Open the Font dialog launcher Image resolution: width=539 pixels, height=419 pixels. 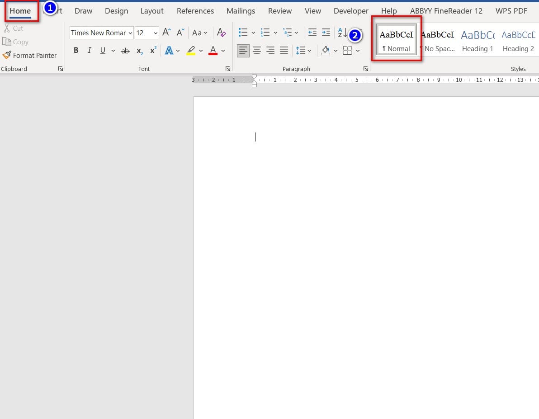pyautogui.click(x=227, y=69)
